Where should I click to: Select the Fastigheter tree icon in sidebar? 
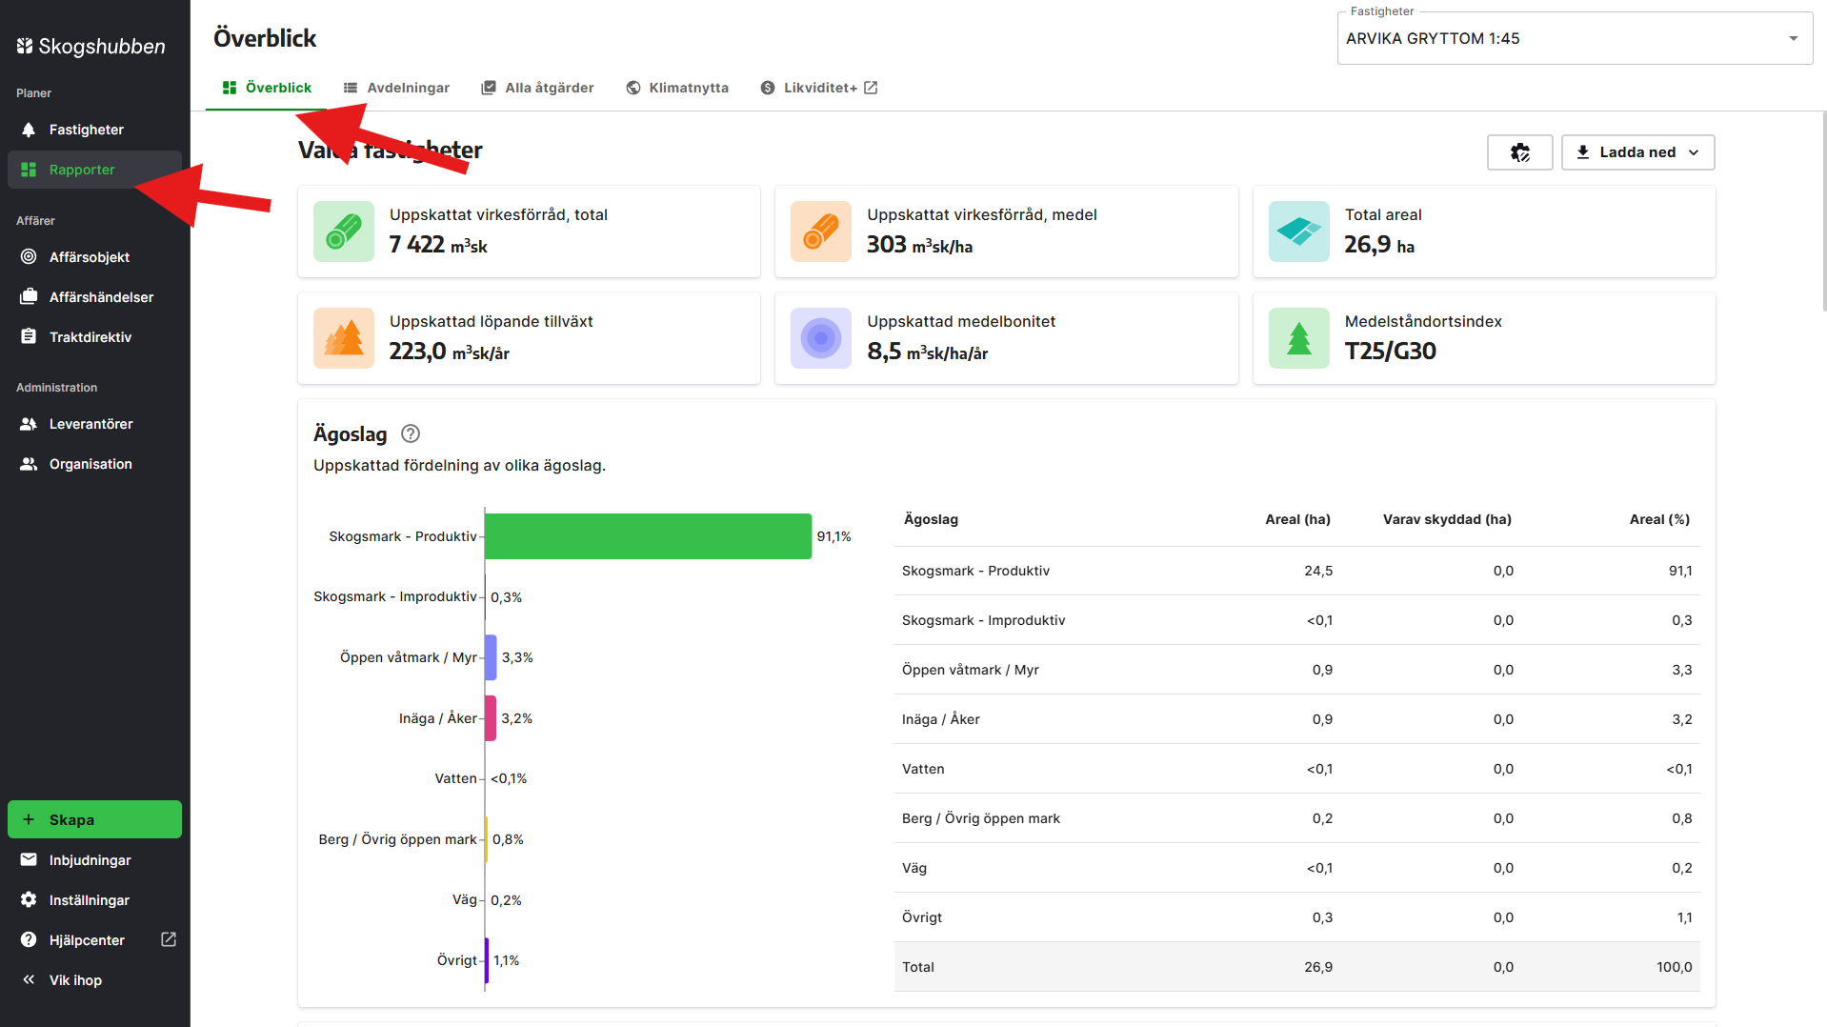point(29,130)
